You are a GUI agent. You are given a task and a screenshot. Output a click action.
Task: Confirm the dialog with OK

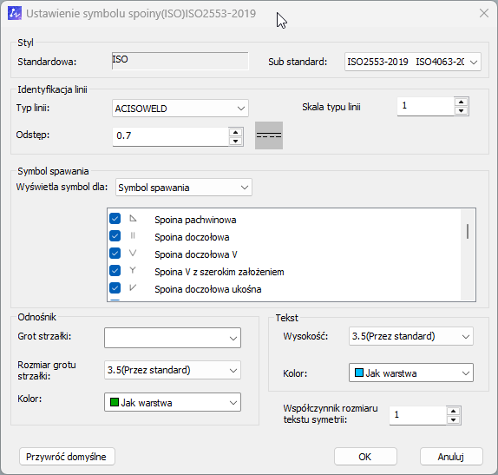[365, 457]
